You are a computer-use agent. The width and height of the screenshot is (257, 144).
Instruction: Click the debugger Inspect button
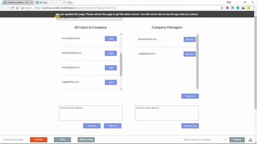tap(237, 140)
